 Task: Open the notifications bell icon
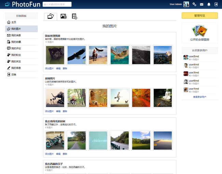click(209, 4)
